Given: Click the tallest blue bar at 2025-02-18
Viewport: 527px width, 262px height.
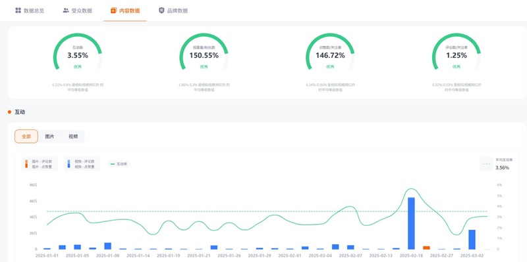Looking at the screenshot, I should point(411,223).
